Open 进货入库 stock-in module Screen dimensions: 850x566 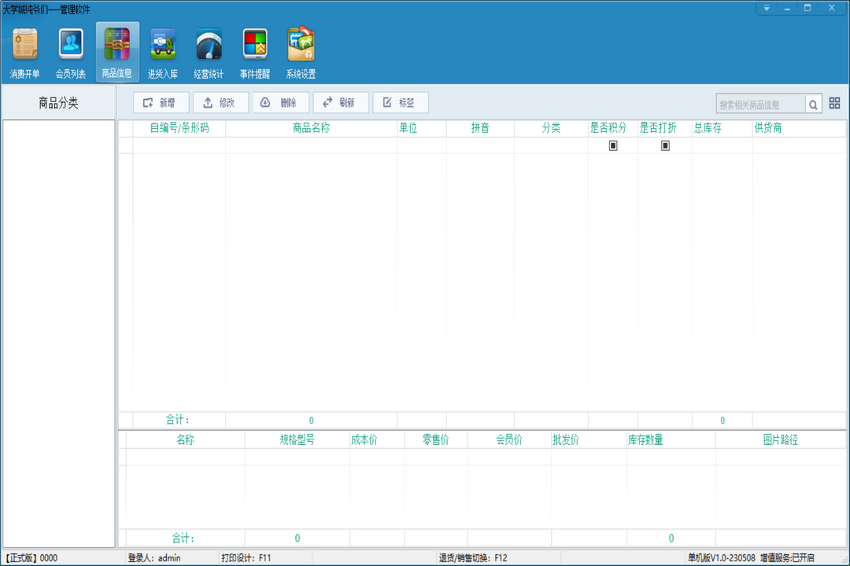pyautogui.click(x=163, y=52)
